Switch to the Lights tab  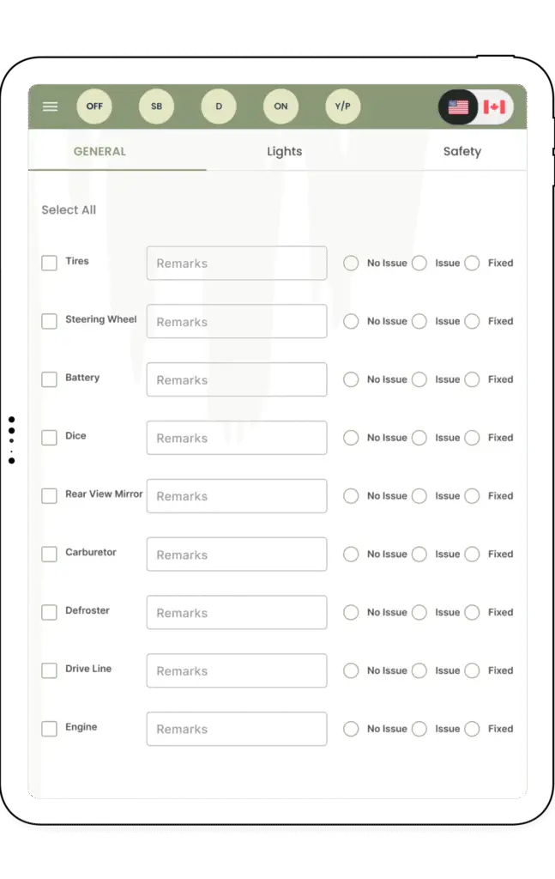pos(284,152)
